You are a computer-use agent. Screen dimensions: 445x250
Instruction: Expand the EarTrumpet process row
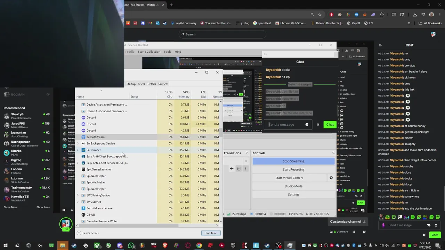click(x=78, y=150)
